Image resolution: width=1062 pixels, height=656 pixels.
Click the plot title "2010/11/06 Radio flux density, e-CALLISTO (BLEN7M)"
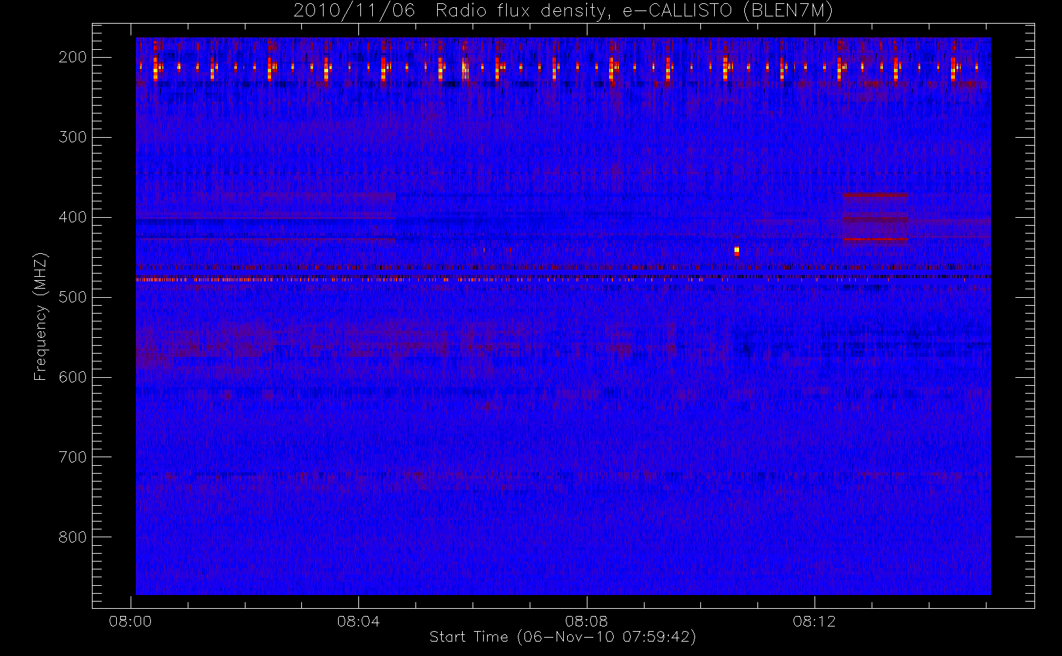(x=563, y=11)
